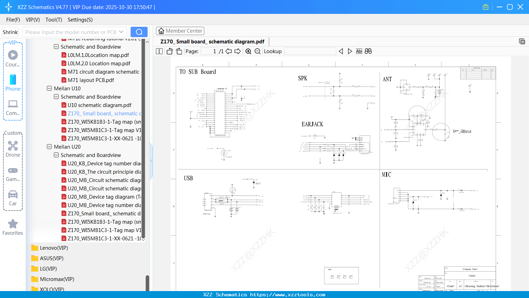Collapse the Meilan U10 tree node
529x298 pixels.
click(49, 88)
